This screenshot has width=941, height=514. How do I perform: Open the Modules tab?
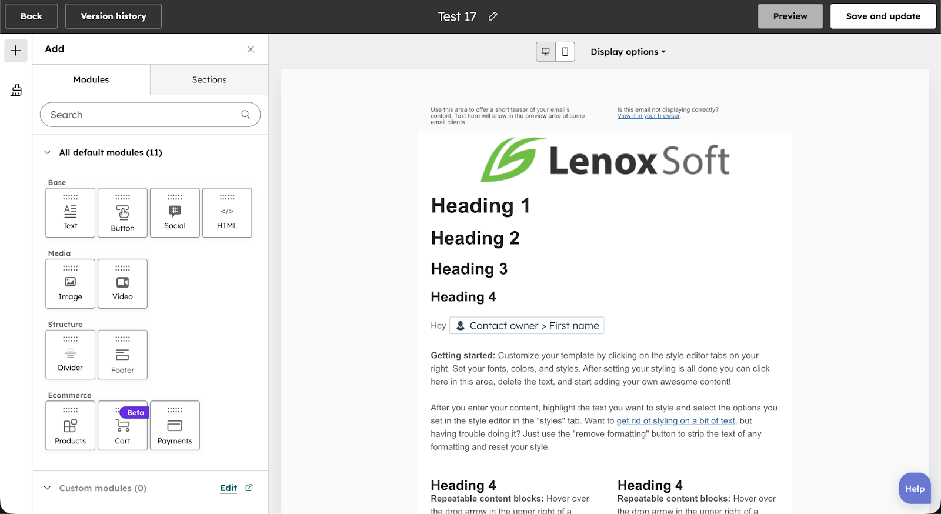tap(91, 80)
